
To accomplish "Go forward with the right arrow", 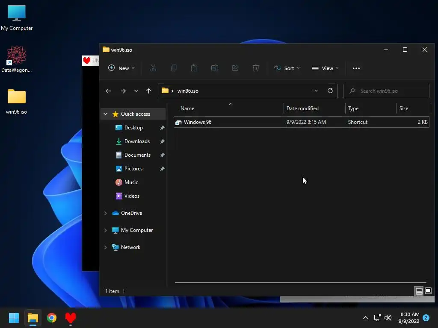I will coord(123,91).
